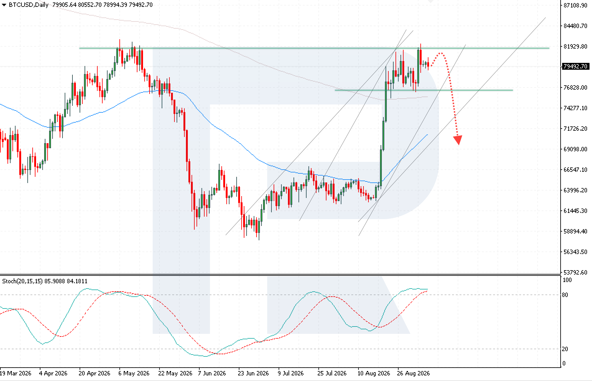Select the lower green support line near 76828
Image resolution: width=592 pixels, height=381 pixels.
[x=424, y=90]
